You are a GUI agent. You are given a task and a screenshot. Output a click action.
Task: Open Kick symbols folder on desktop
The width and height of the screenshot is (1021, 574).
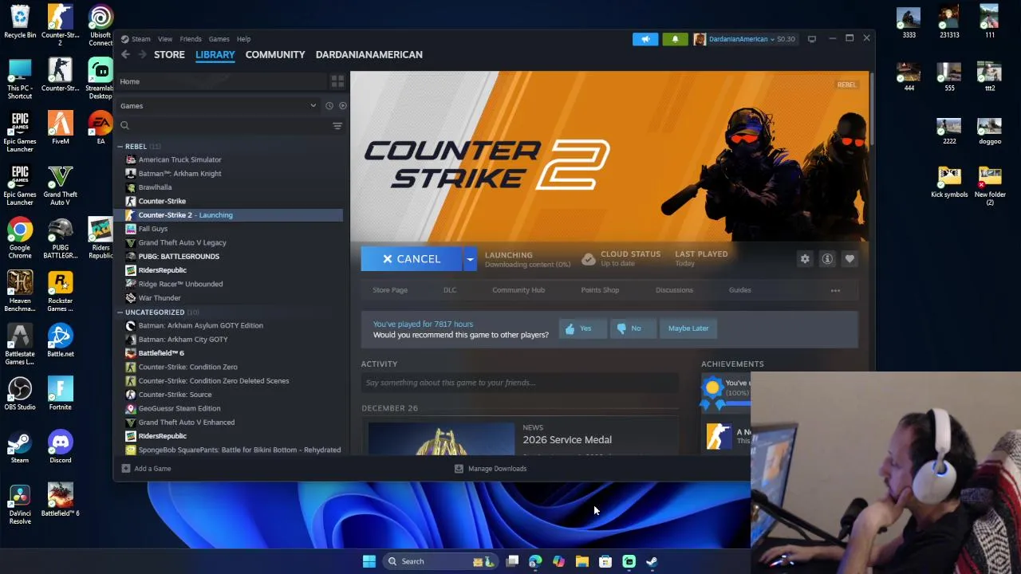(949, 180)
